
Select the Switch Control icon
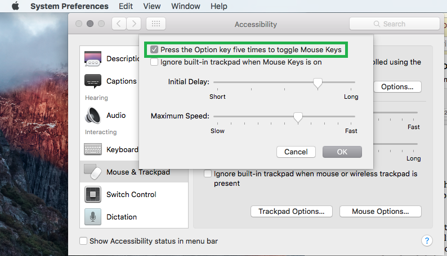[93, 194]
